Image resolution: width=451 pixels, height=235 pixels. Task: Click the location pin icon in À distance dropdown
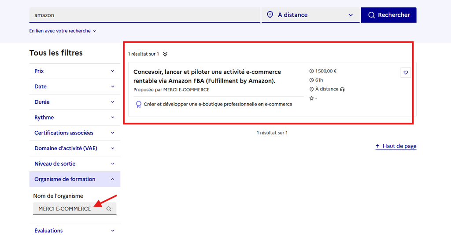tap(270, 14)
